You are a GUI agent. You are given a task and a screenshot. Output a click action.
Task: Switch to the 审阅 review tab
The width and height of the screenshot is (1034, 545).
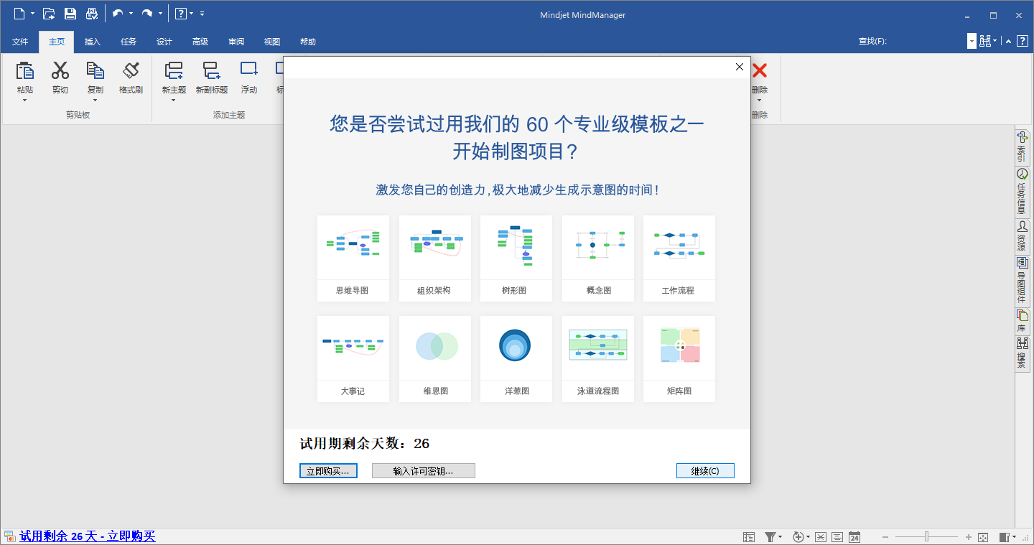[236, 42]
